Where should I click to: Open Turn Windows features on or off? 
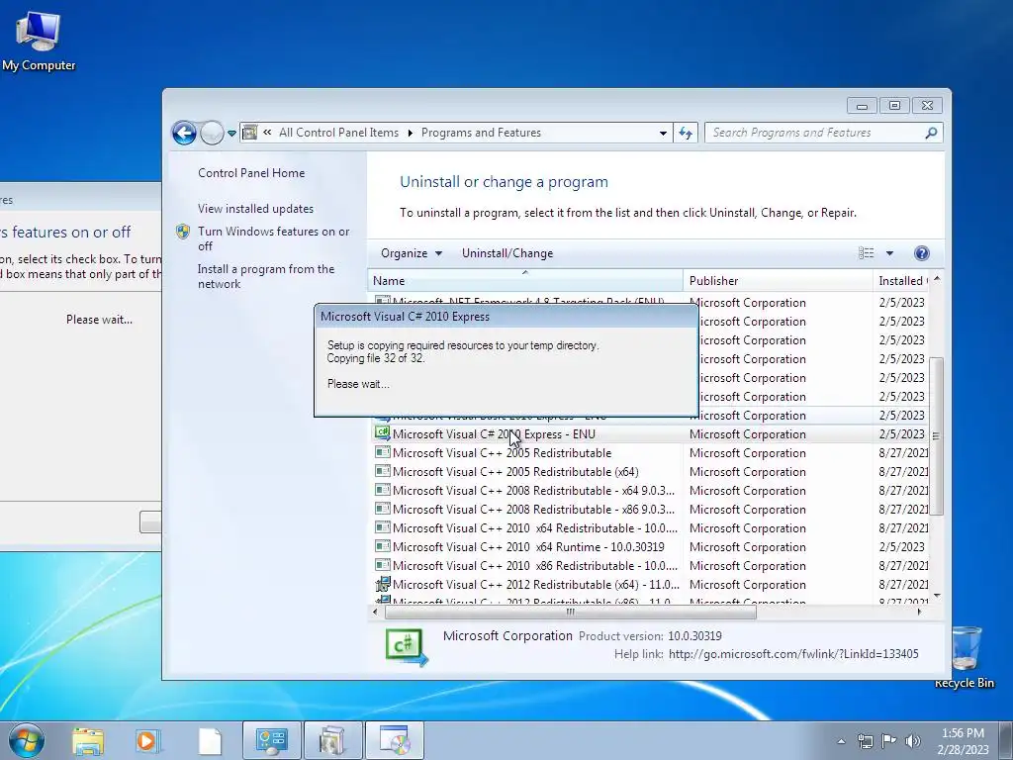[273, 238]
